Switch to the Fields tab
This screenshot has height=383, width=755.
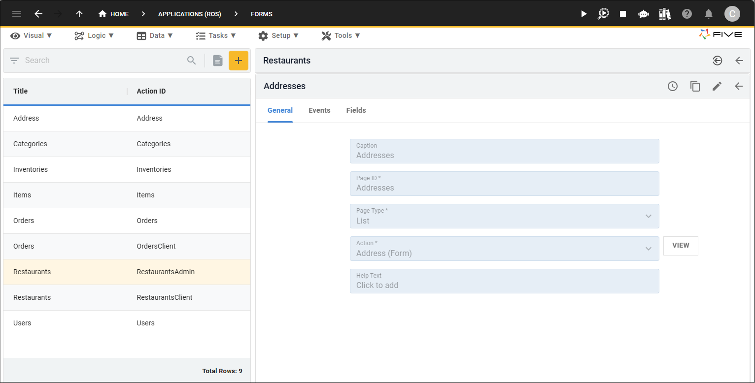tap(356, 110)
